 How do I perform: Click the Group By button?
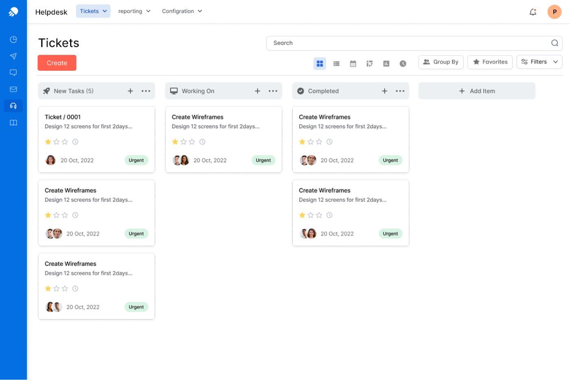coord(441,62)
